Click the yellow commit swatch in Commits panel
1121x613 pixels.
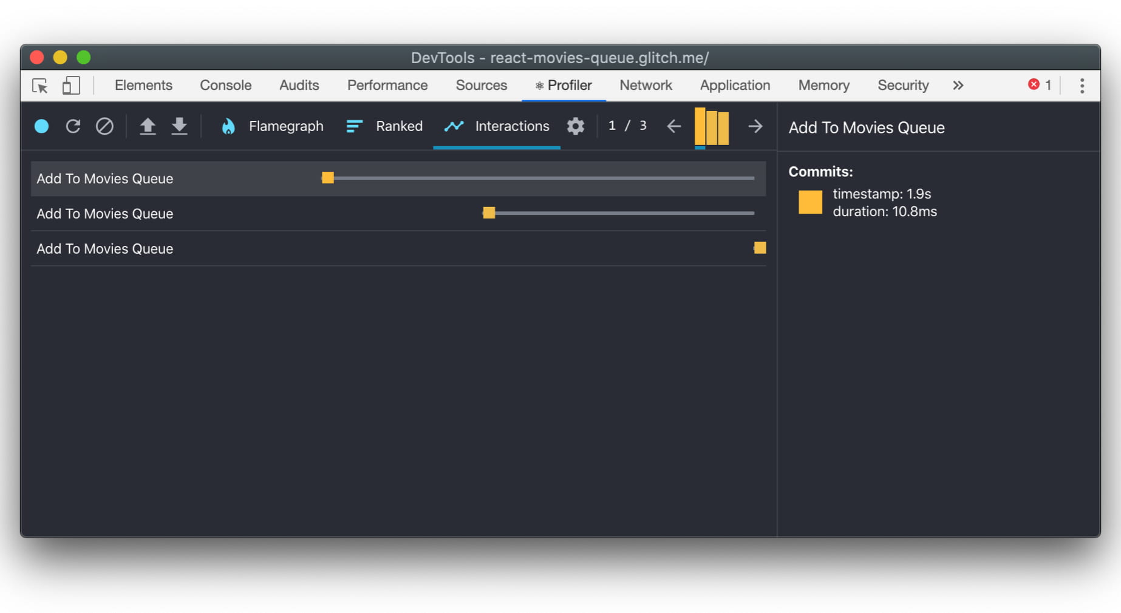coord(810,203)
